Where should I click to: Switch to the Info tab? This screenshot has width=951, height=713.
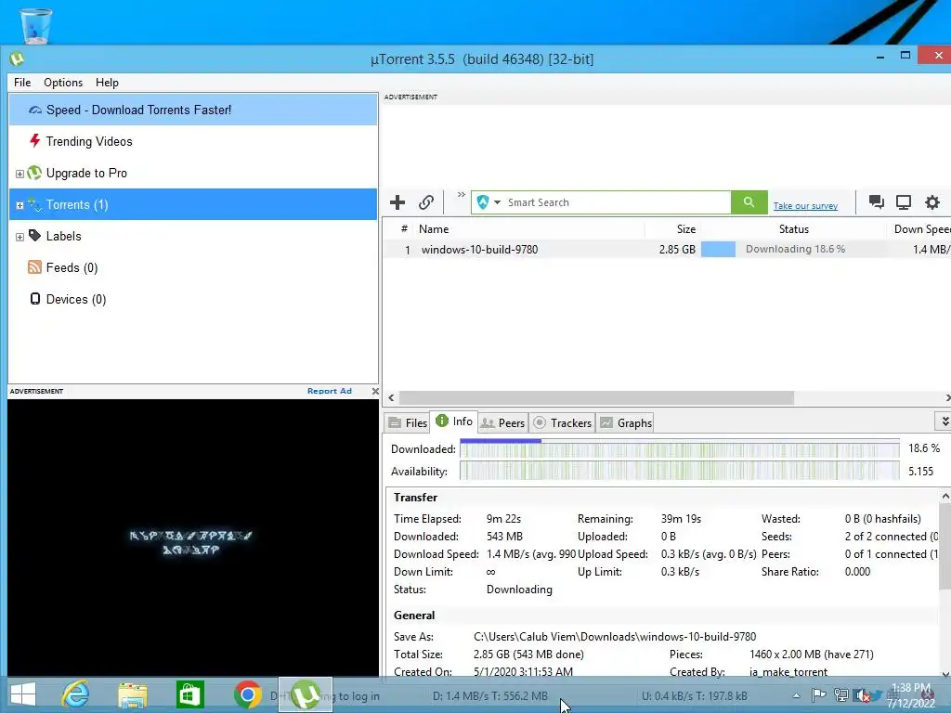tap(454, 421)
